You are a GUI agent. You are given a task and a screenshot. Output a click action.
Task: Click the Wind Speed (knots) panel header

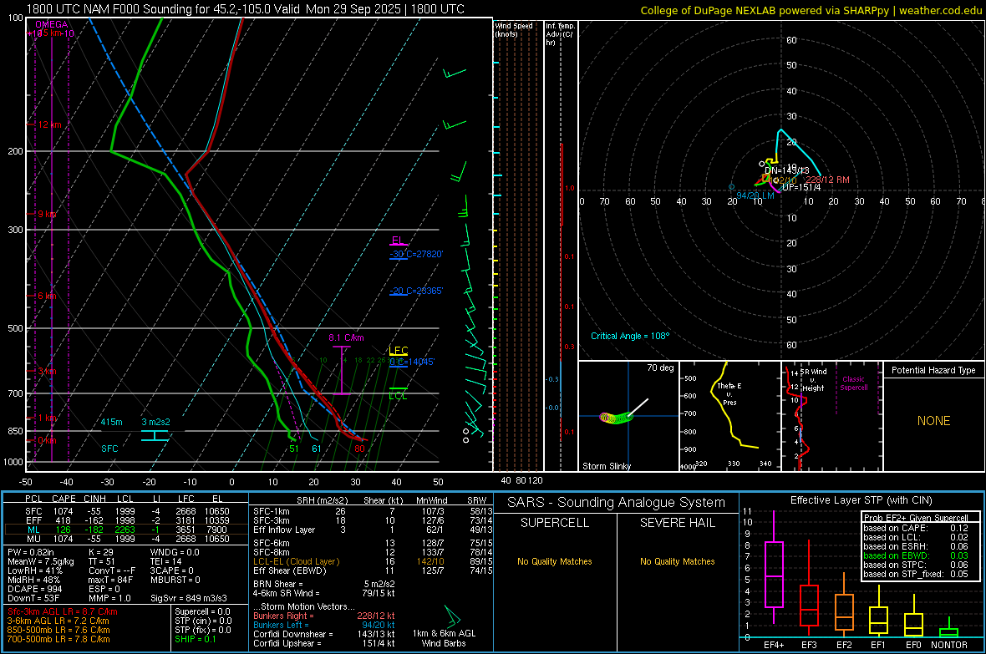point(514,29)
